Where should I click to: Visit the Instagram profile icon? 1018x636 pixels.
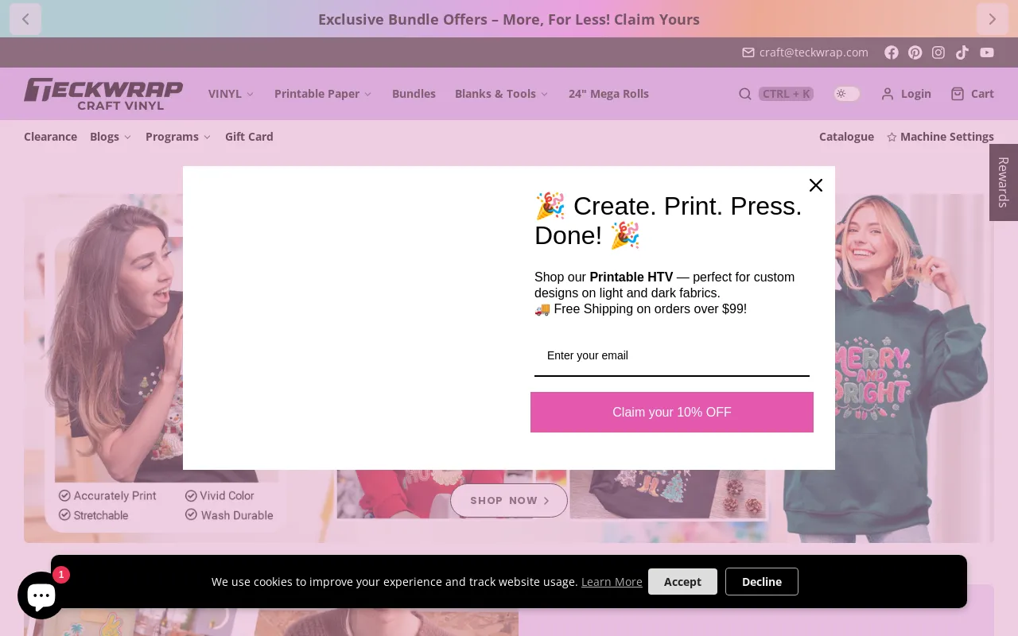tap(938, 52)
